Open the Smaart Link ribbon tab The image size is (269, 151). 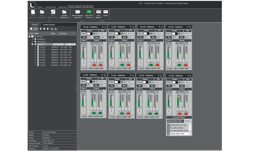coord(62,7)
